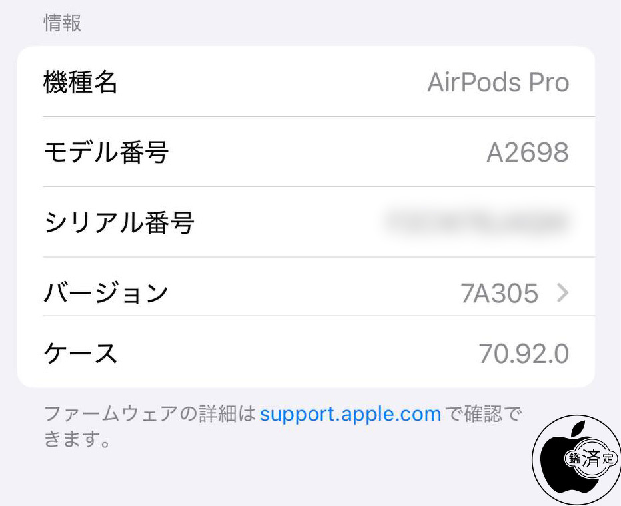Click the 鑑 character on the badge
The height and width of the screenshot is (506, 621).
pos(574,459)
